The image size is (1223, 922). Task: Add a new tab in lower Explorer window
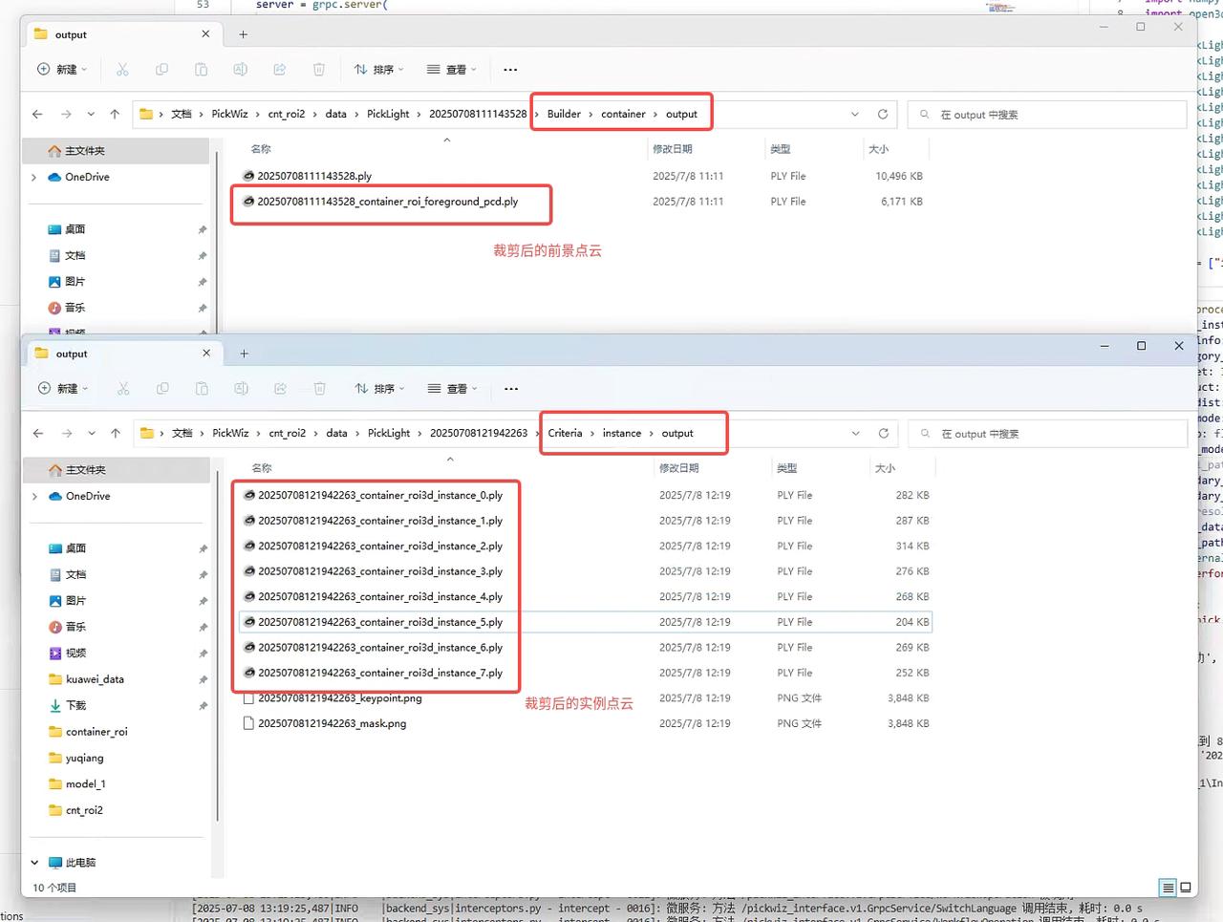tap(244, 354)
